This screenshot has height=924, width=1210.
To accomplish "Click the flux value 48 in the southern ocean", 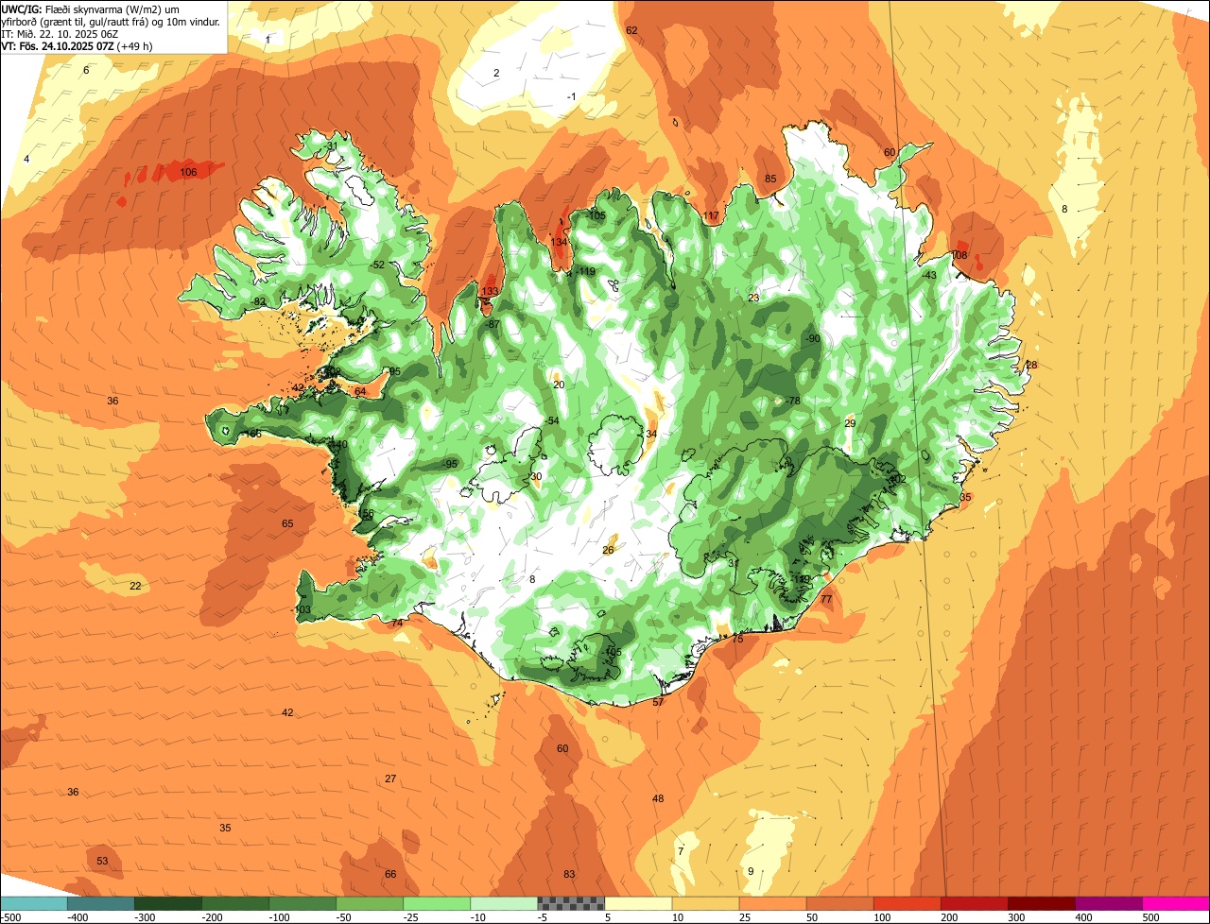I will click(x=658, y=799).
